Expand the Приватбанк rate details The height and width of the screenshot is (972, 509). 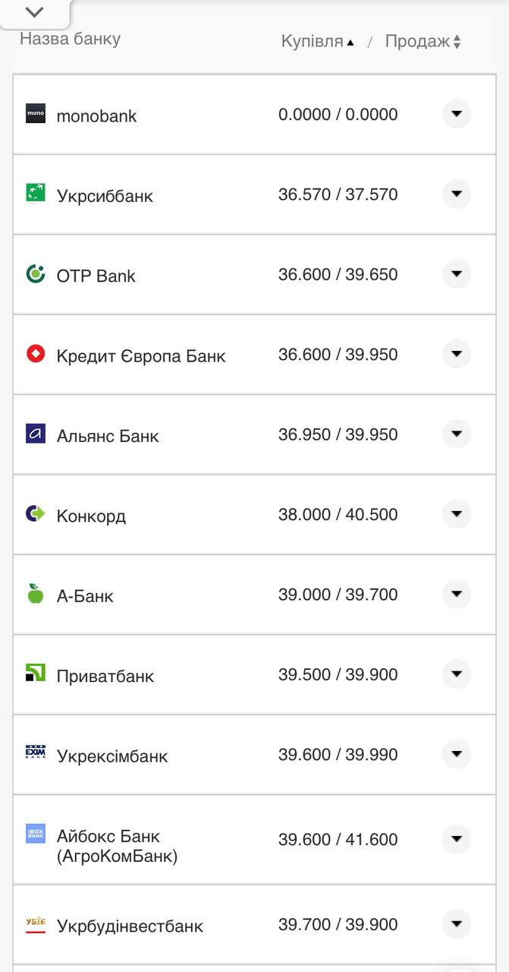(x=457, y=674)
